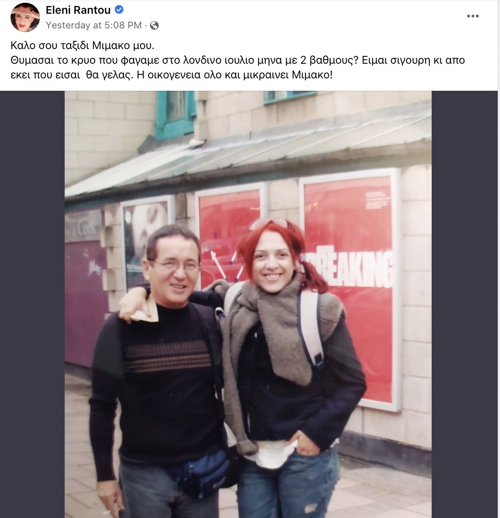Open the three-dot post options menu
The image size is (500, 518).
472,16
